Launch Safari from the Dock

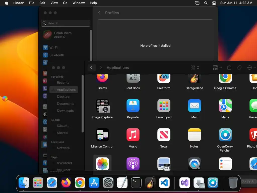[x=52, y=183]
